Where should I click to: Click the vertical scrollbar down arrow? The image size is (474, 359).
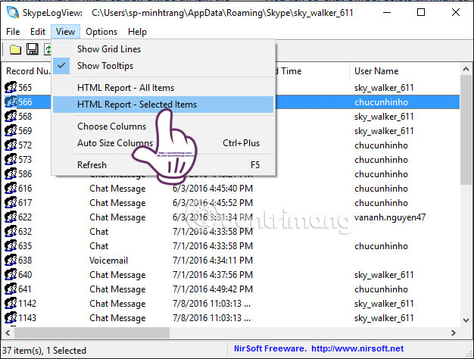(466, 320)
